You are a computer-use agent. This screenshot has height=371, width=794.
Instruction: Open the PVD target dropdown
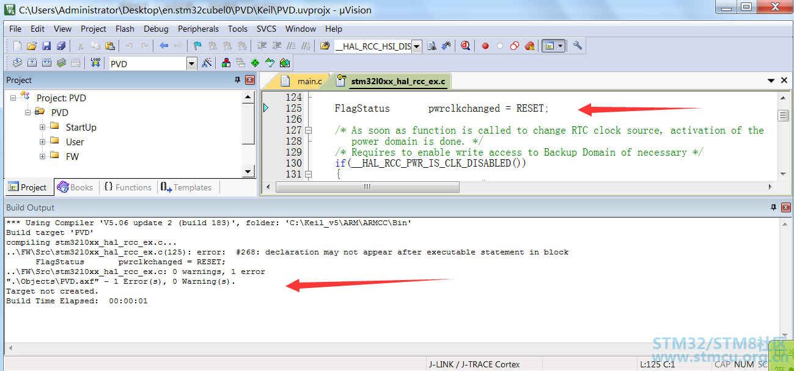click(x=191, y=63)
